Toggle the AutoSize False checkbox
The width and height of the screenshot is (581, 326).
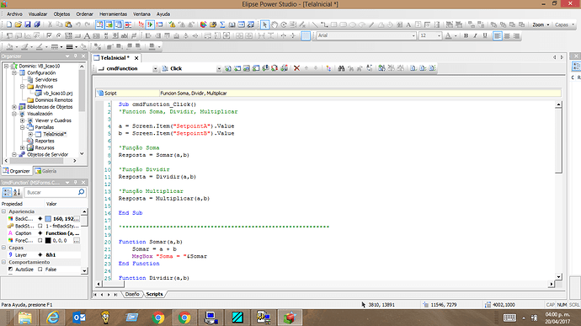click(x=40, y=270)
